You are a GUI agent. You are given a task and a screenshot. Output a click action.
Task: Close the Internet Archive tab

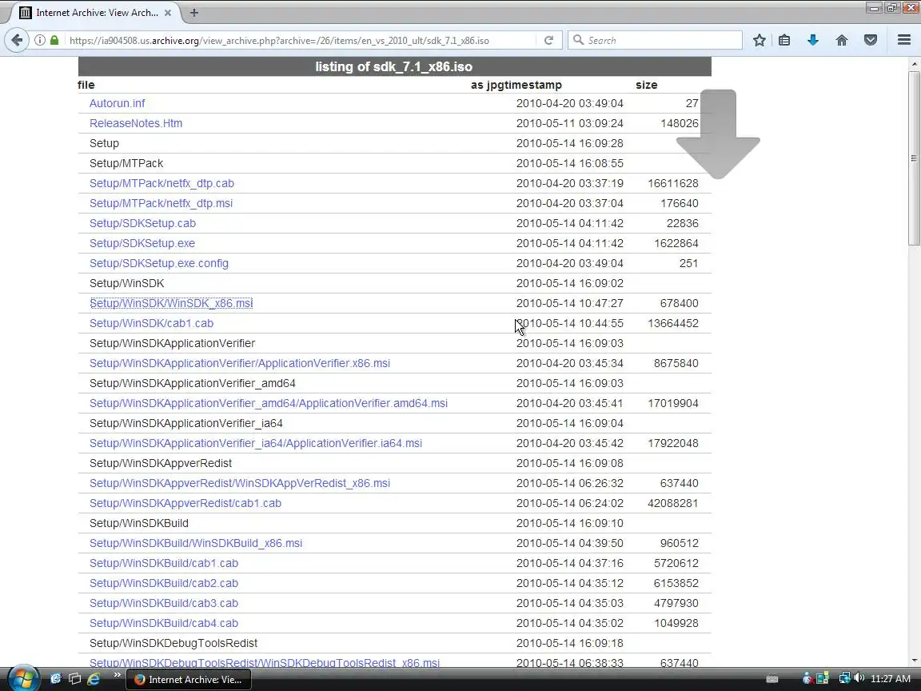(x=167, y=12)
